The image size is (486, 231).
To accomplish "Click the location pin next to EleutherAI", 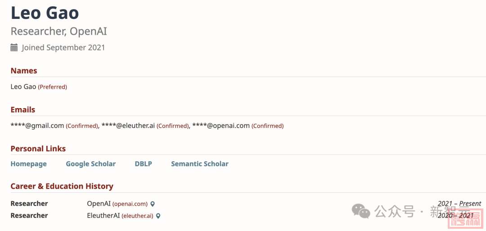I will tap(158, 216).
